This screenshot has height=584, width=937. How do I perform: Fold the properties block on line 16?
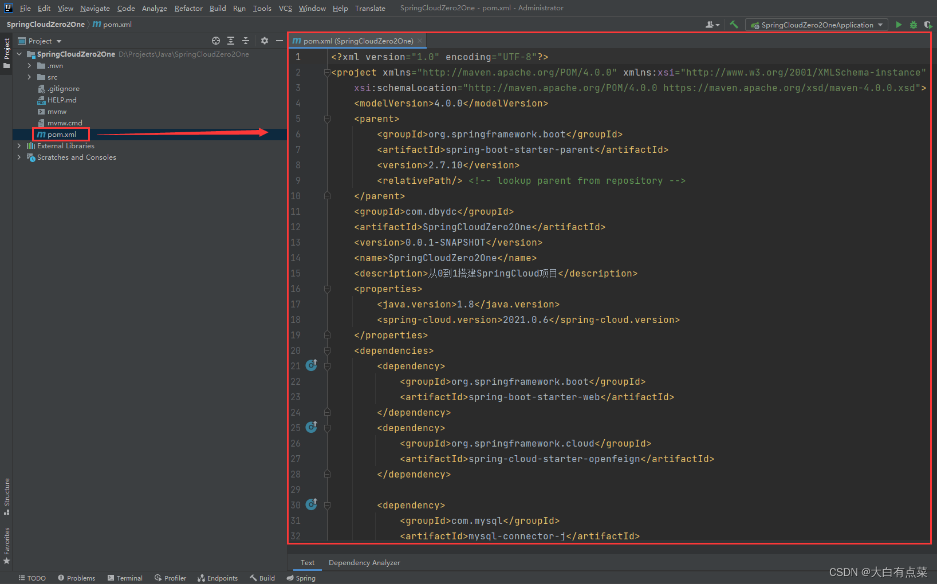pyautogui.click(x=327, y=289)
